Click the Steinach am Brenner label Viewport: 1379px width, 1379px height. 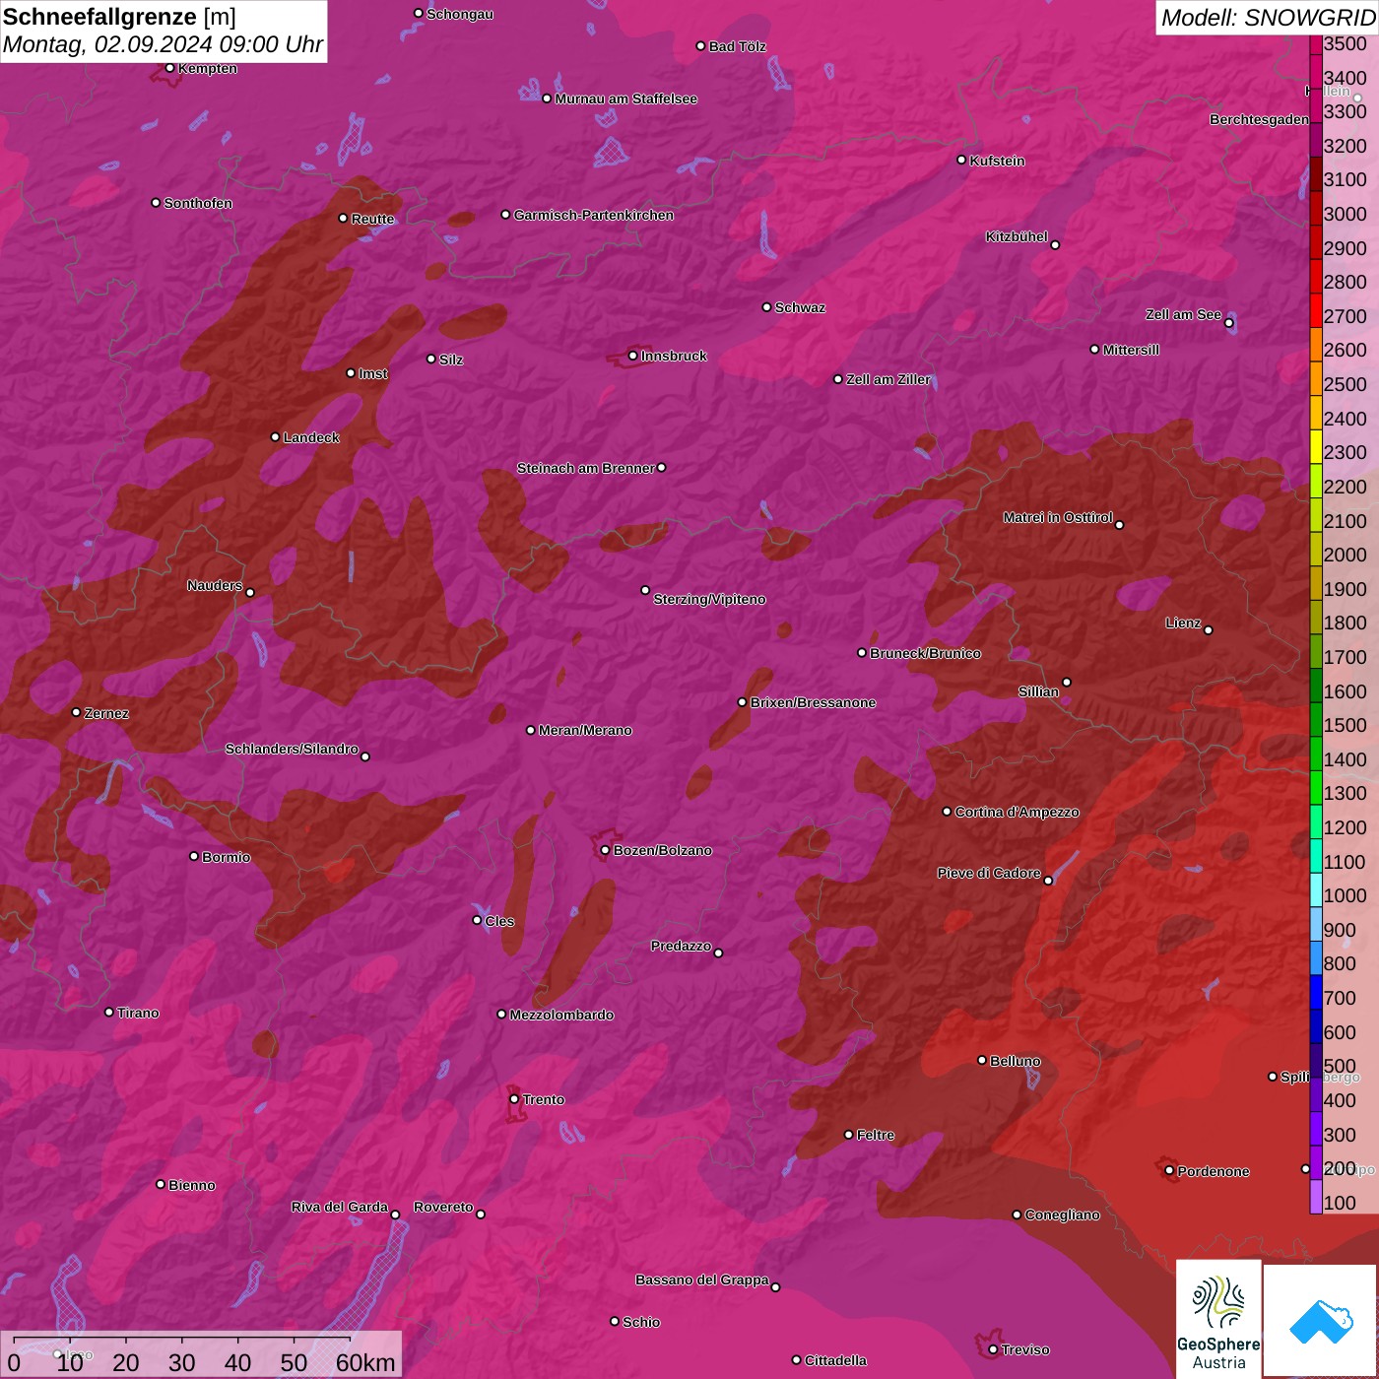(586, 468)
